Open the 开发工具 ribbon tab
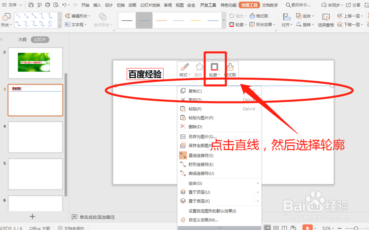The width and height of the screenshot is (369, 230). pyautogui.click(x=208, y=5)
